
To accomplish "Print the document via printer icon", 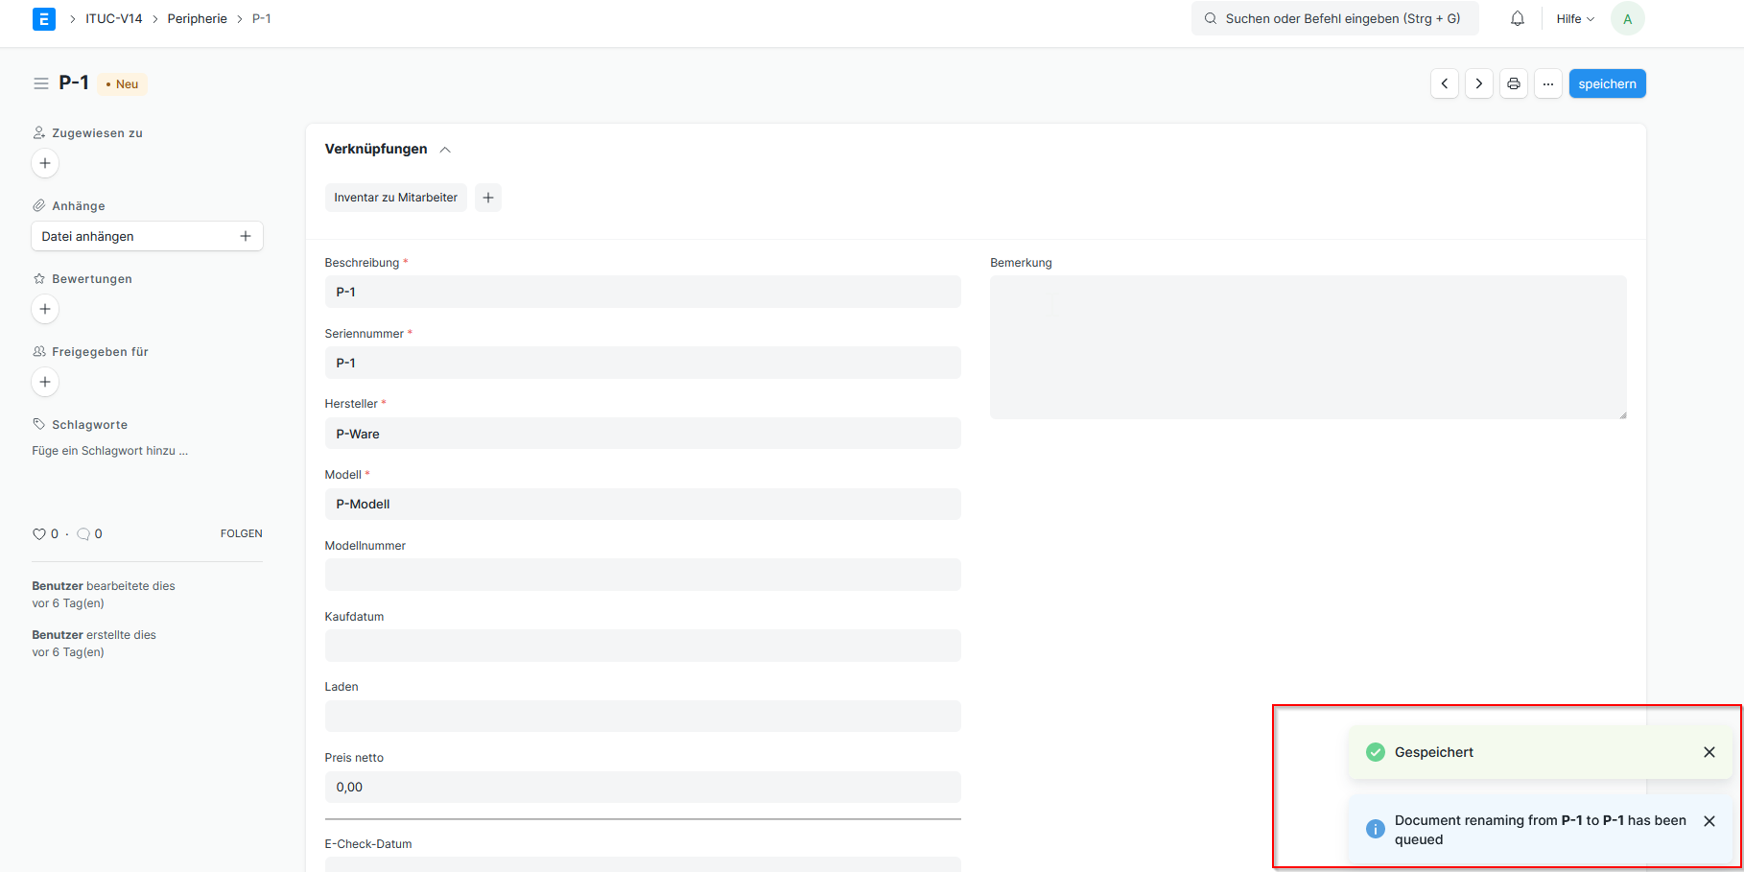I will [x=1514, y=83].
